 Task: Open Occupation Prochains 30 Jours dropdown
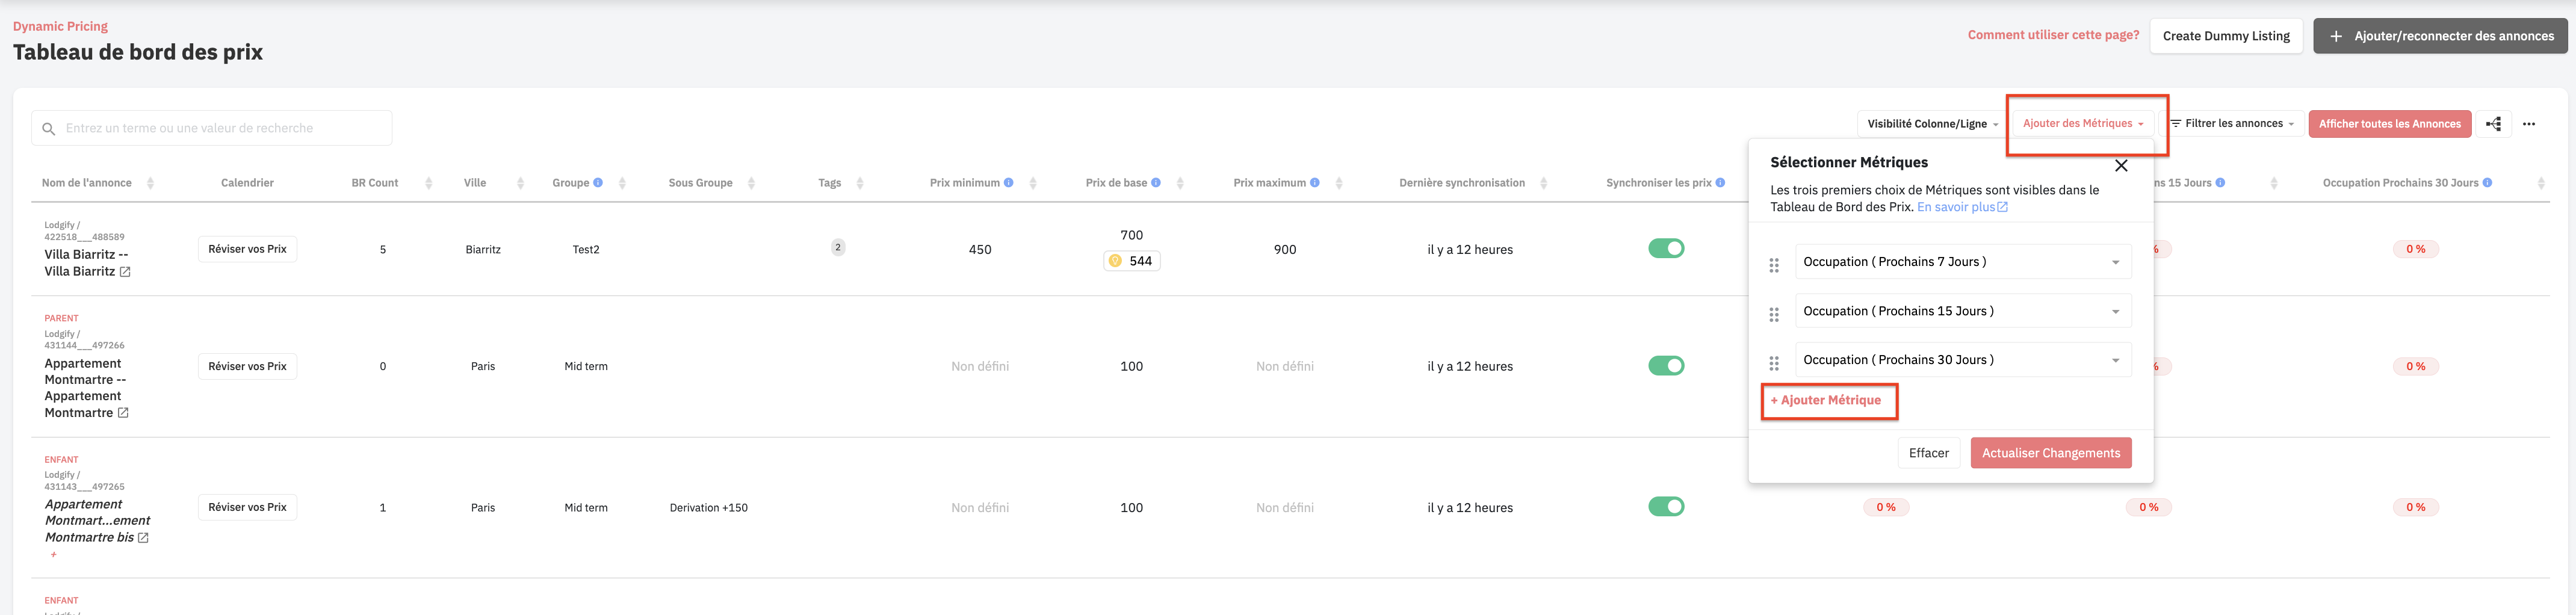1963,360
